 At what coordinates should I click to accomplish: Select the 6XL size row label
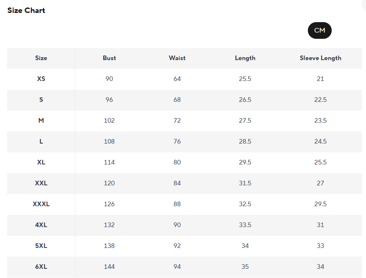tap(41, 267)
